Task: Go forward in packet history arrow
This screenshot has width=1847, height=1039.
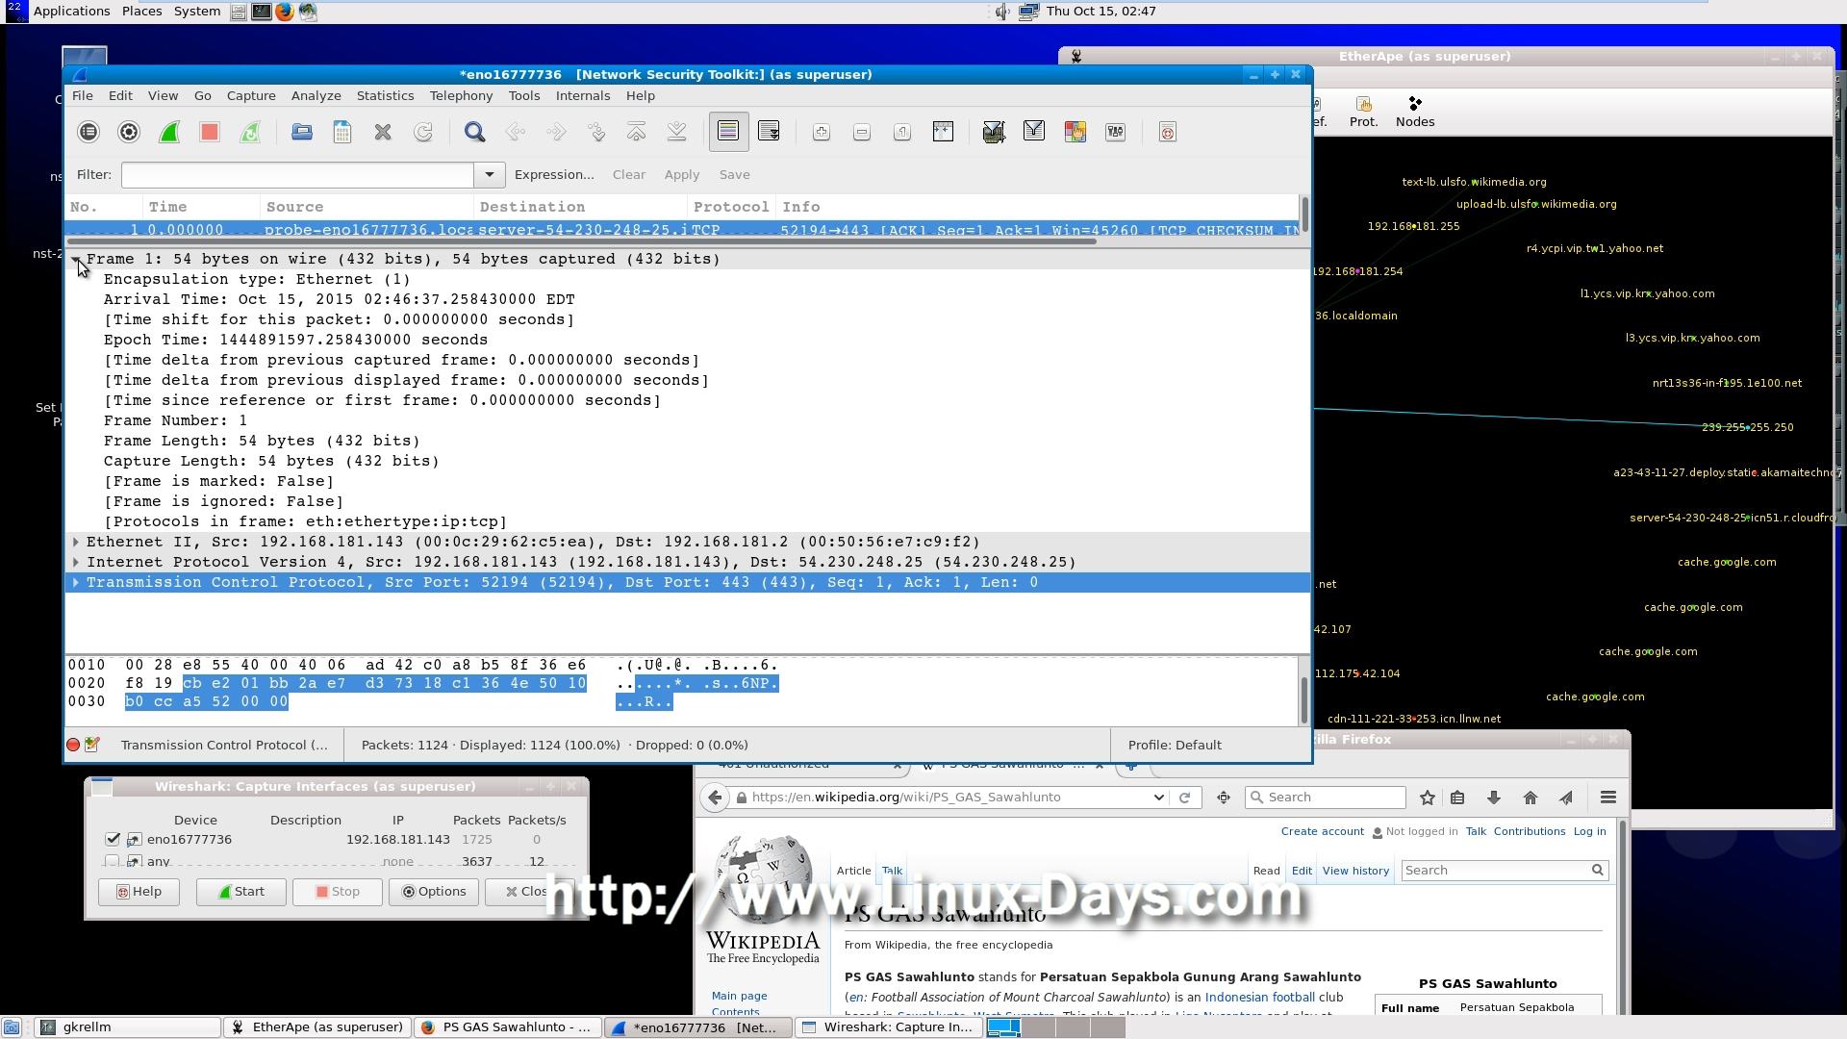Action: [556, 132]
